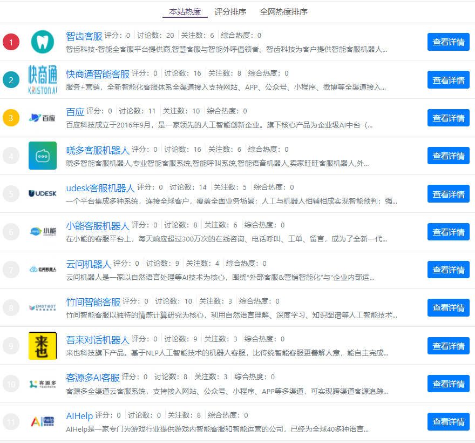
Task: Switch to the 本站热度 tab
Action: coord(185,12)
